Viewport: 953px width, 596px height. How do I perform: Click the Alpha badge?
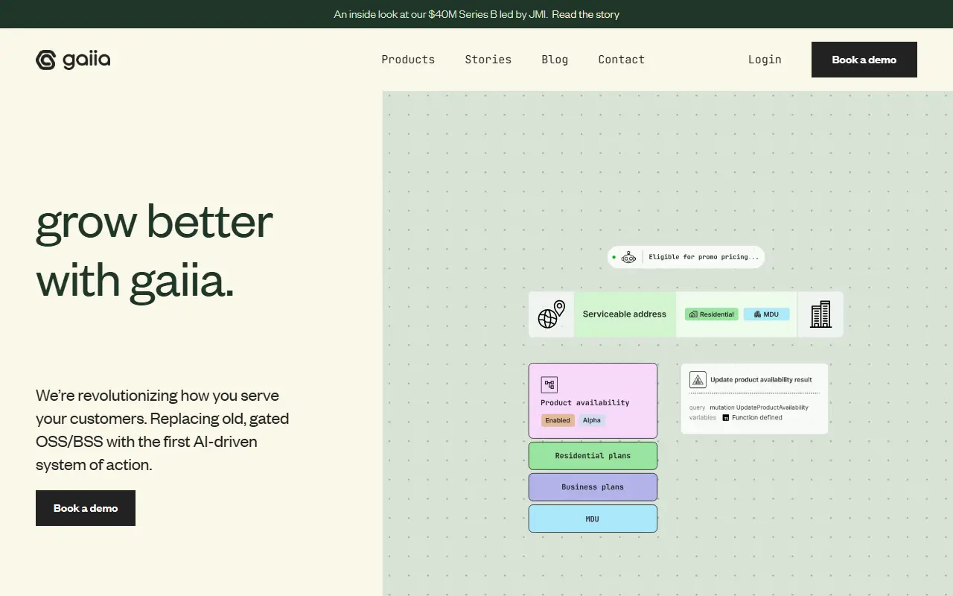(x=592, y=420)
